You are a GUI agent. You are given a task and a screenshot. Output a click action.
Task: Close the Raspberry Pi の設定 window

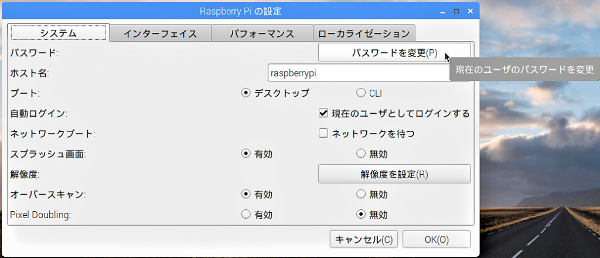[x=471, y=12]
